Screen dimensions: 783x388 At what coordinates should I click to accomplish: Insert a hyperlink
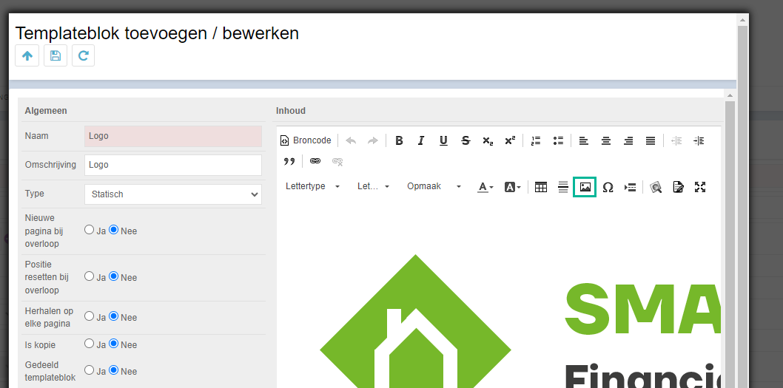coord(315,161)
